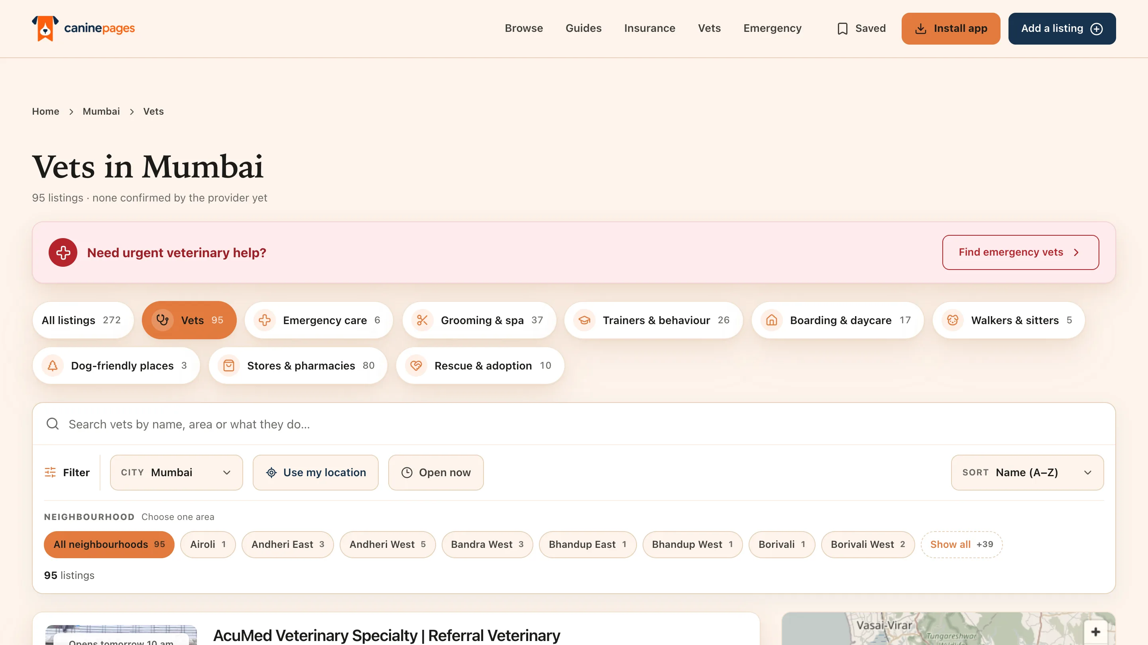
Task: Click the Saved bookmark icon
Action: (x=842, y=29)
